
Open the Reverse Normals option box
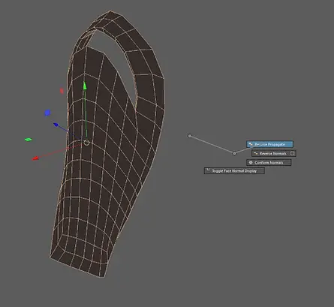[x=292, y=153]
